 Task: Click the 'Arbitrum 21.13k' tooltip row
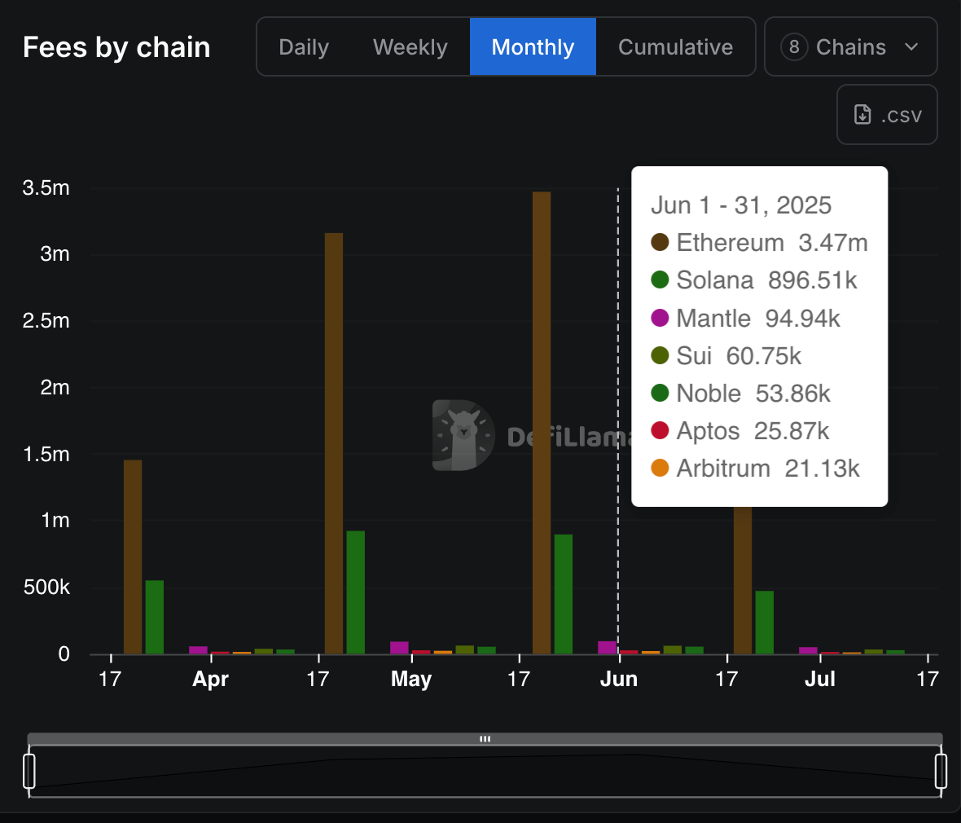click(755, 469)
